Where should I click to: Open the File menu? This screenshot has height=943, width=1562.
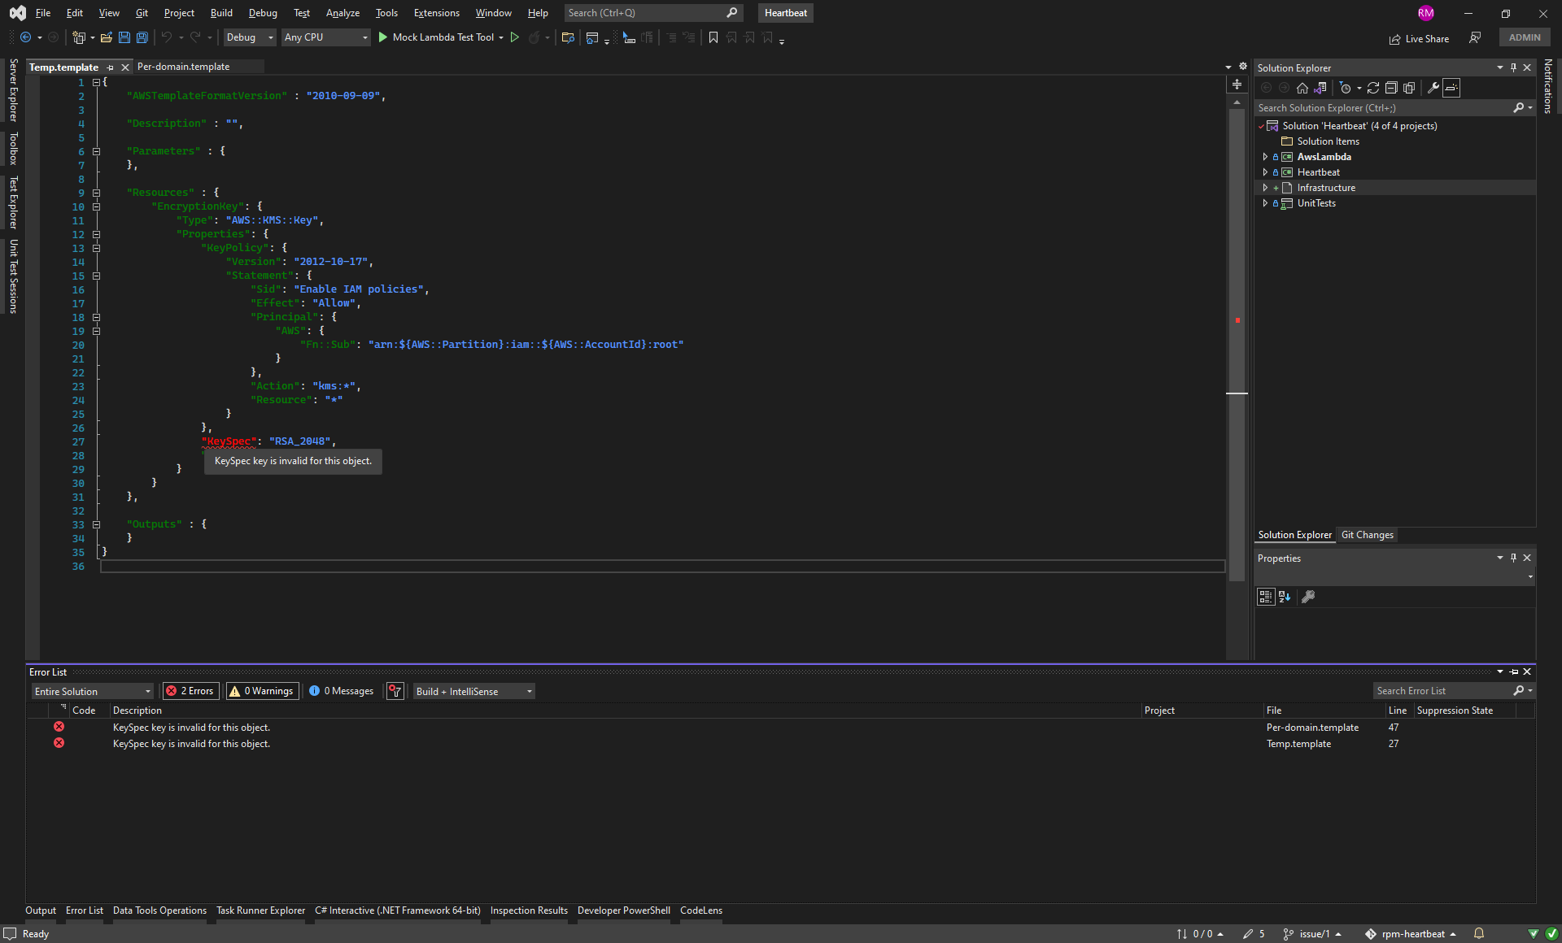pyautogui.click(x=43, y=13)
